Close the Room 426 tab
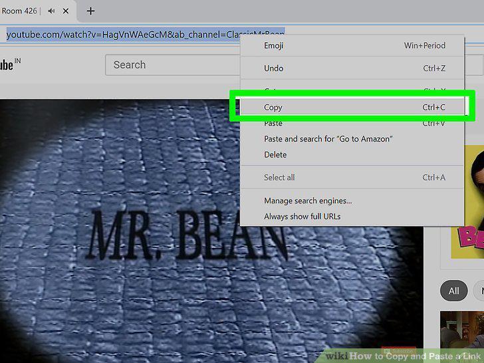The width and height of the screenshot is (484, 363). [66, 11]
